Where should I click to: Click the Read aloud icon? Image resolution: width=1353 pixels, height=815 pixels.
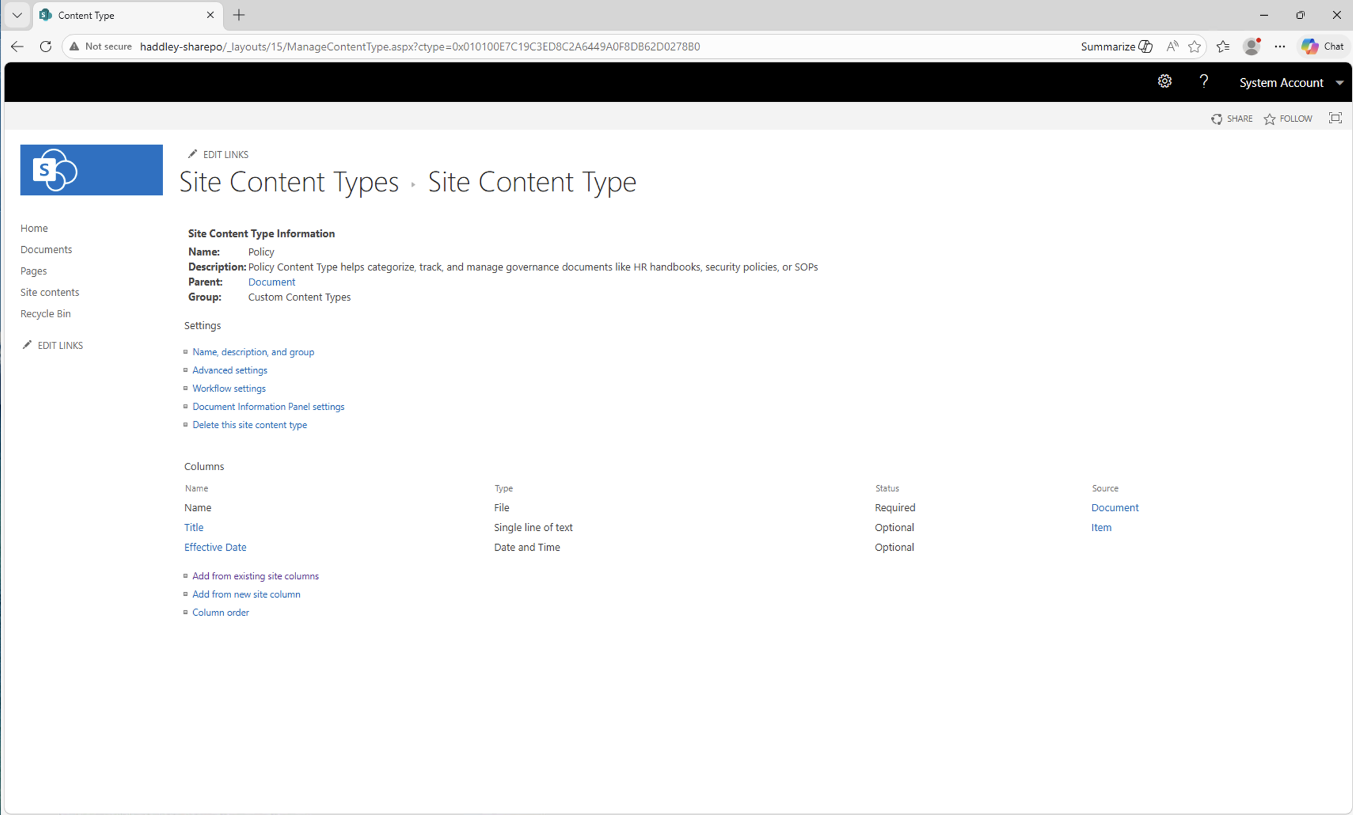(x=1172, y=46)
